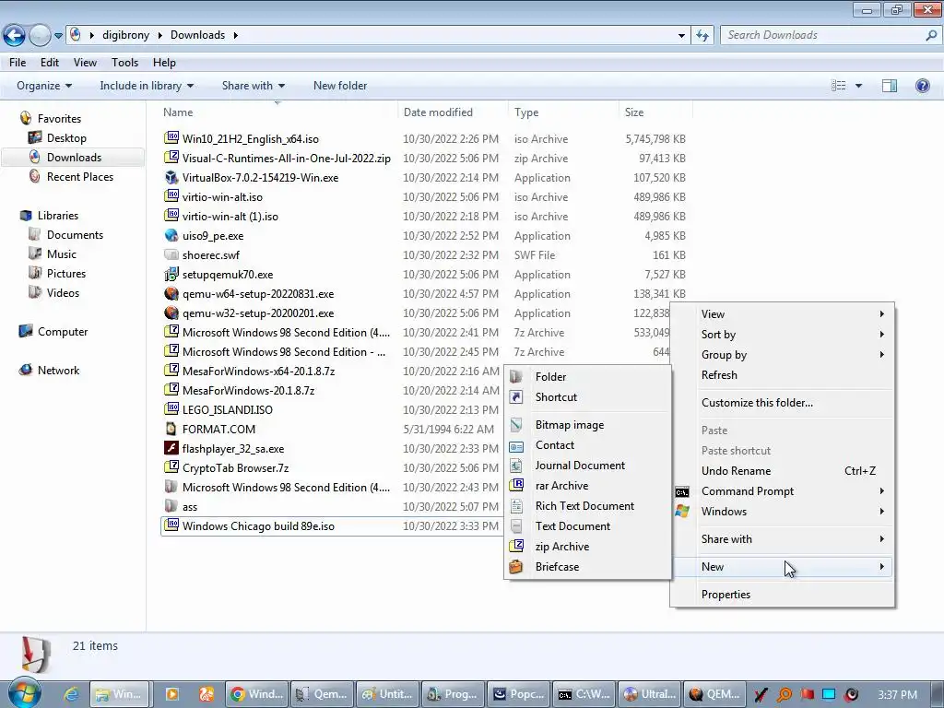
Task: Sort by the Size column header
Action: click(x=655, y=112)
